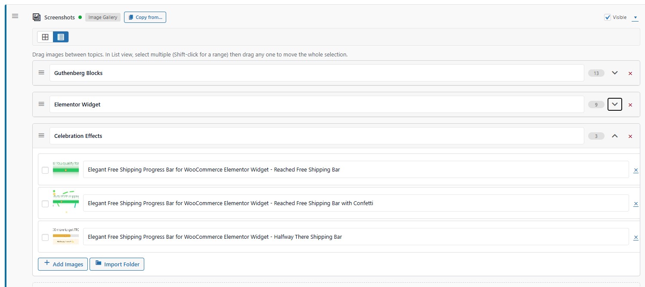The image size is (645, 287).
Task: Delete the Elementor Widget topic with red X
Action: pos(630,105)
